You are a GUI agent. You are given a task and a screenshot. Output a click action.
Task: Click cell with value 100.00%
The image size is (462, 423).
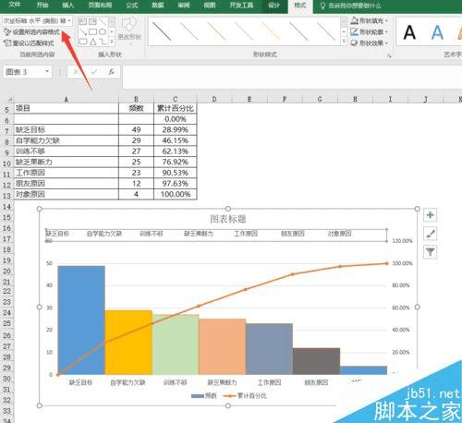(175, 194)
